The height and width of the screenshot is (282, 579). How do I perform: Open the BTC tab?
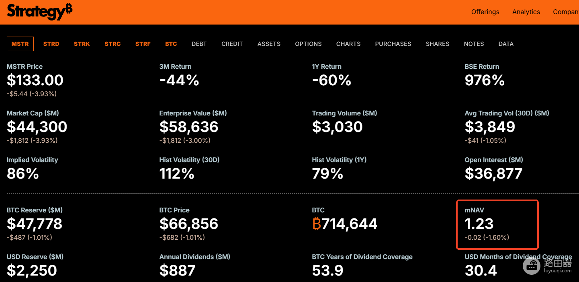tap(171, 44)
